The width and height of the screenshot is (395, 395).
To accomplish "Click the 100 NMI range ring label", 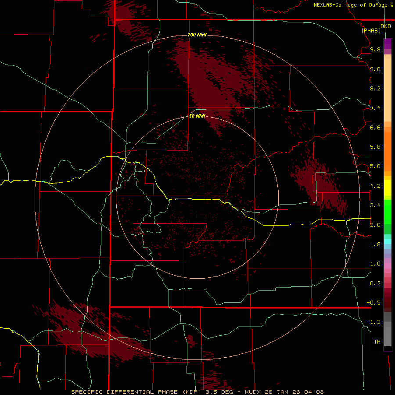I will tap(197, 35).
